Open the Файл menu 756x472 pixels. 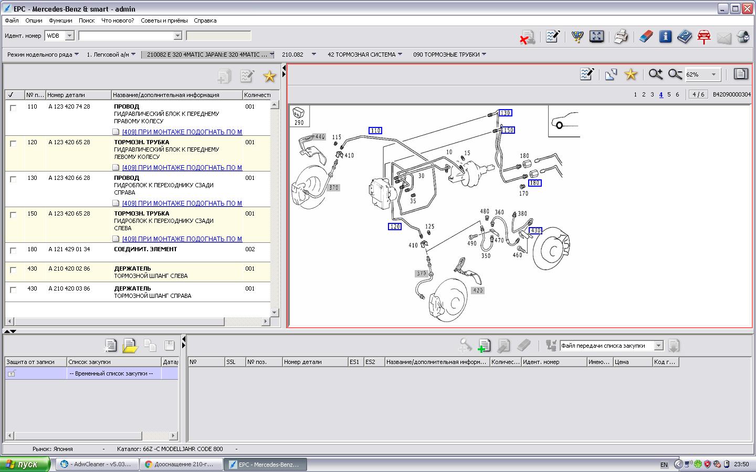12,20
